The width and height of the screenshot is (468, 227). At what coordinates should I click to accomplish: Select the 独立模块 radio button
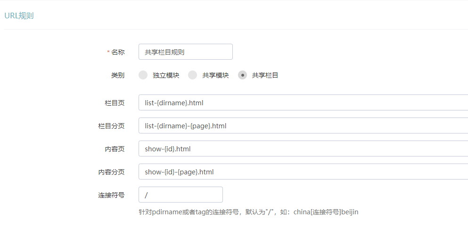click(143, 75)
